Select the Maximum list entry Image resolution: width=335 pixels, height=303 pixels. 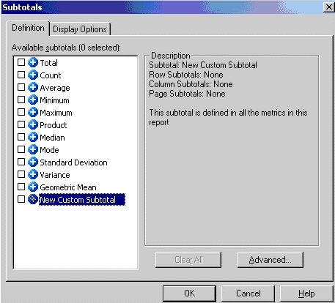tap(56, 113)
